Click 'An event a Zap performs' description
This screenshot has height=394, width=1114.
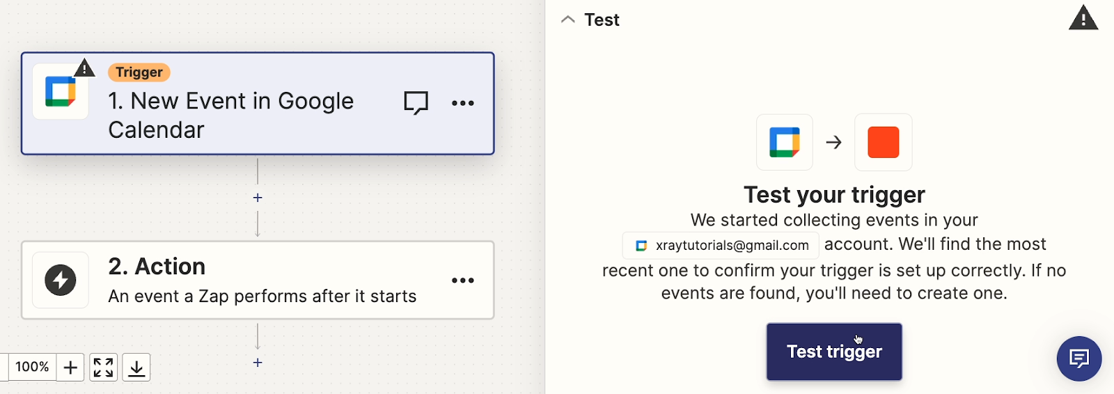[x=262, y=296]
